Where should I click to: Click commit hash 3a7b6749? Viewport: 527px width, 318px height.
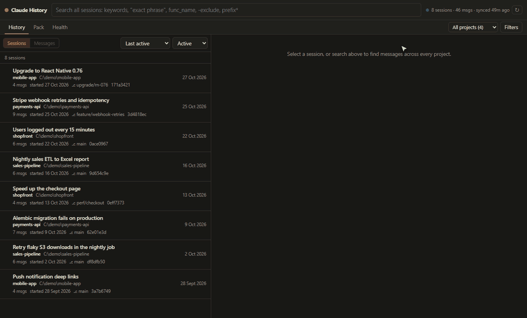click(x=101, y=291)
